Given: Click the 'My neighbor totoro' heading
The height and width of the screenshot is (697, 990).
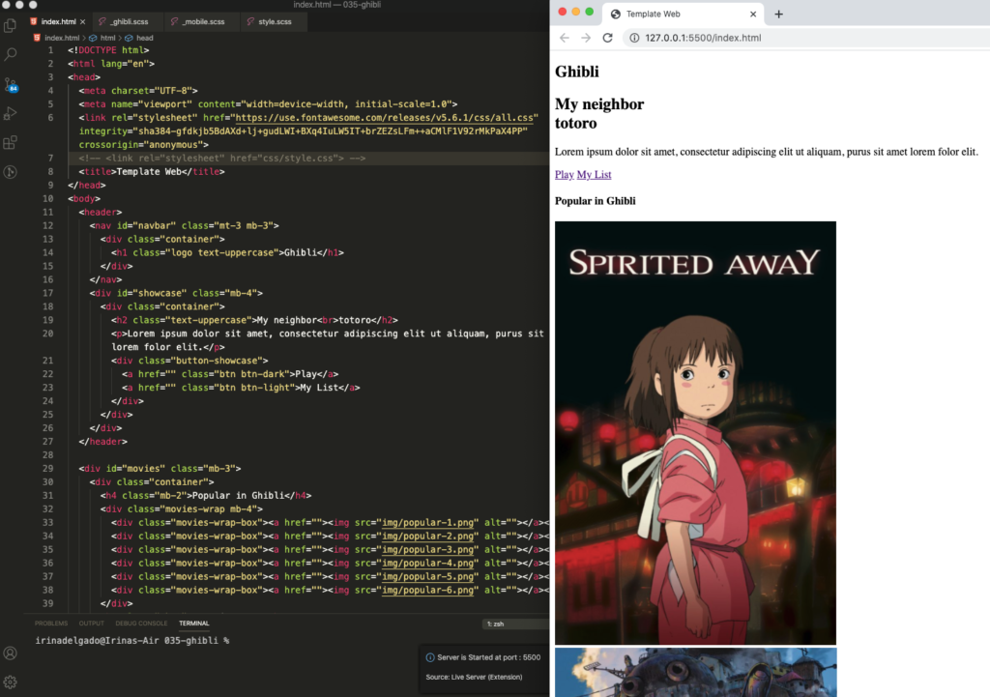Looking at the screenshot, I should [x=599, y=114].
